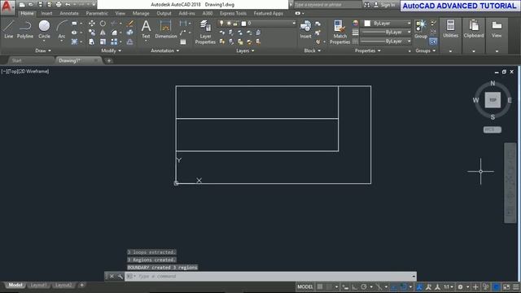521x293 pixels.
Task: Switch to the Insert ribbon tab
Action: coord(46,13)
